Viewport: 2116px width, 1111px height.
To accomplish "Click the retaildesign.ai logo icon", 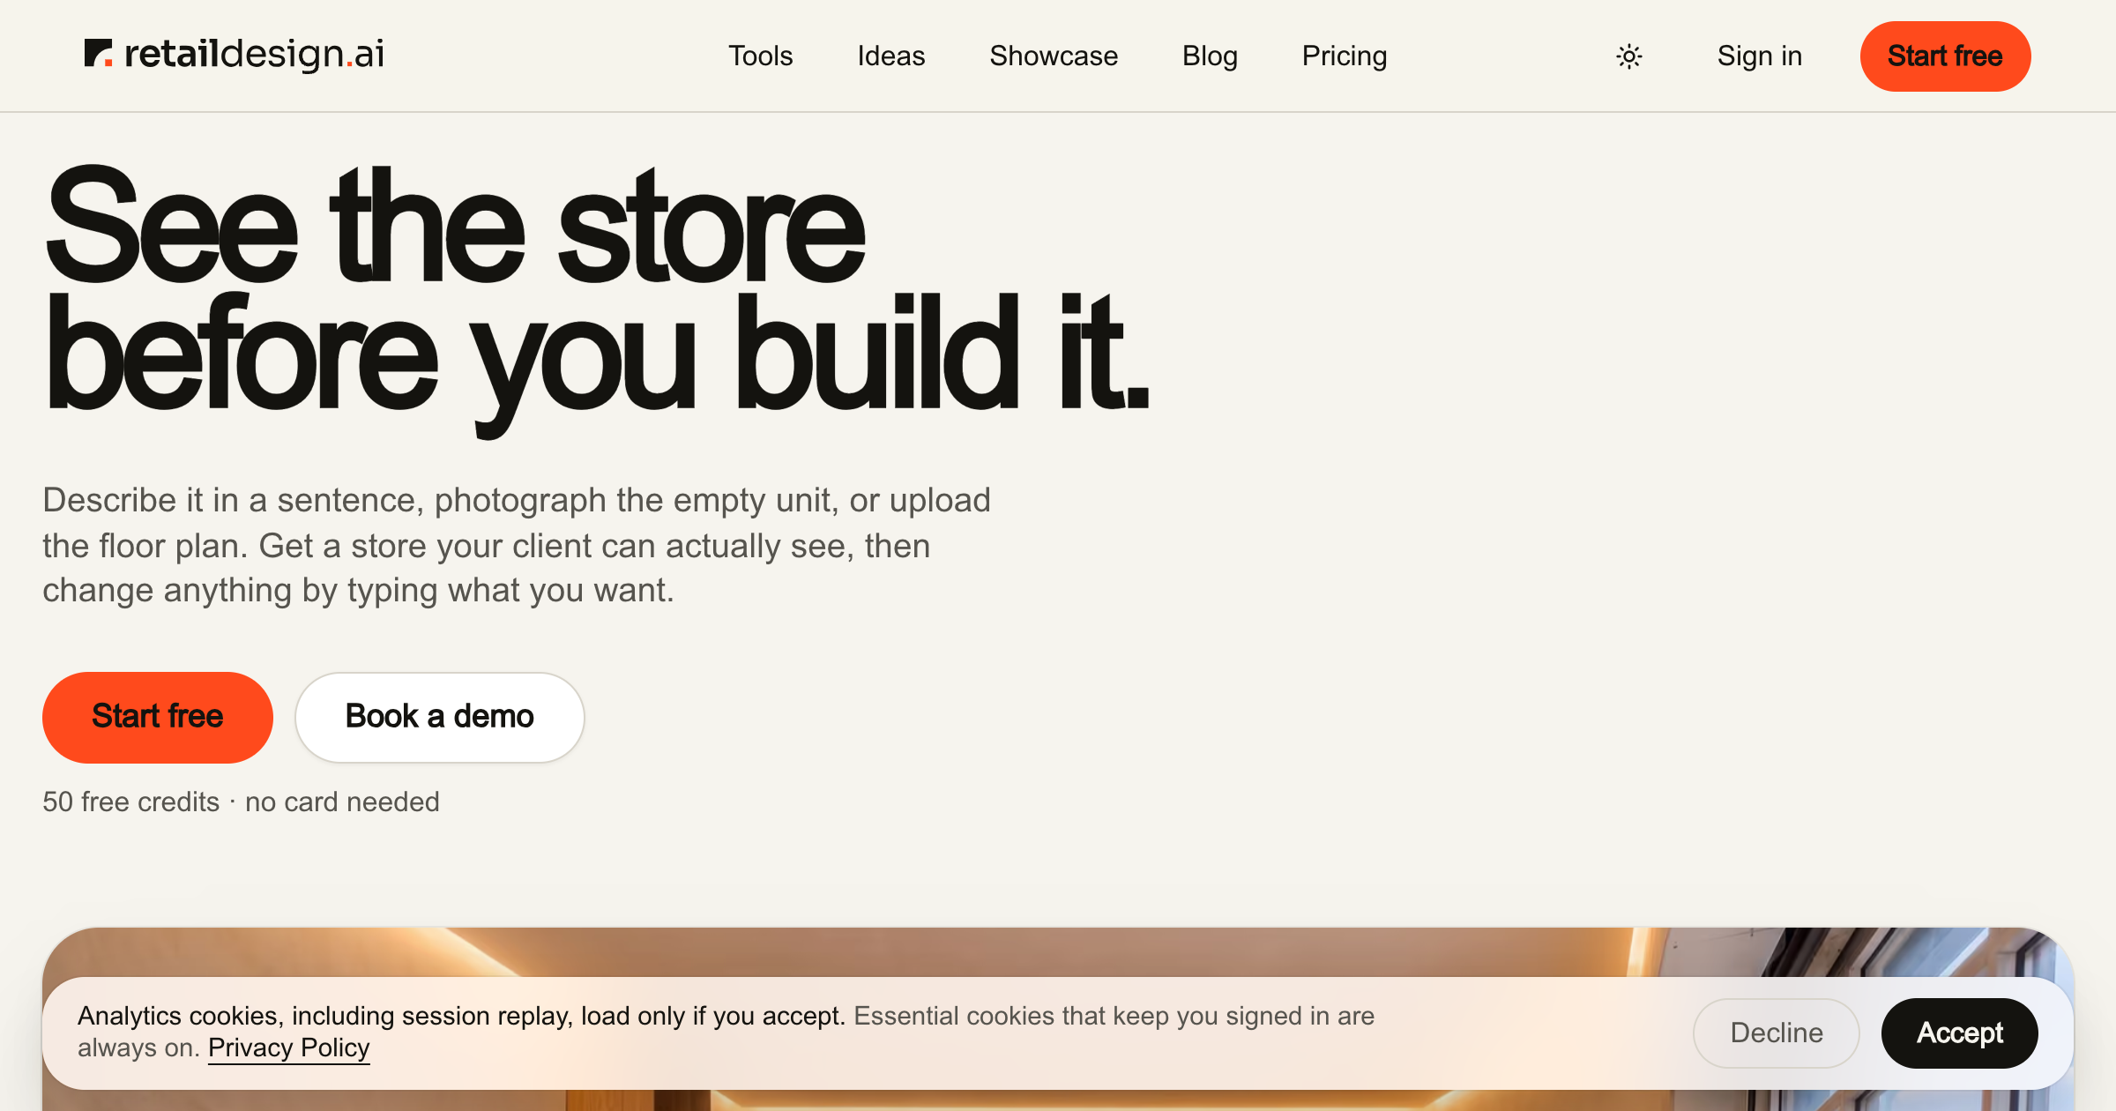I will [98, 53].
